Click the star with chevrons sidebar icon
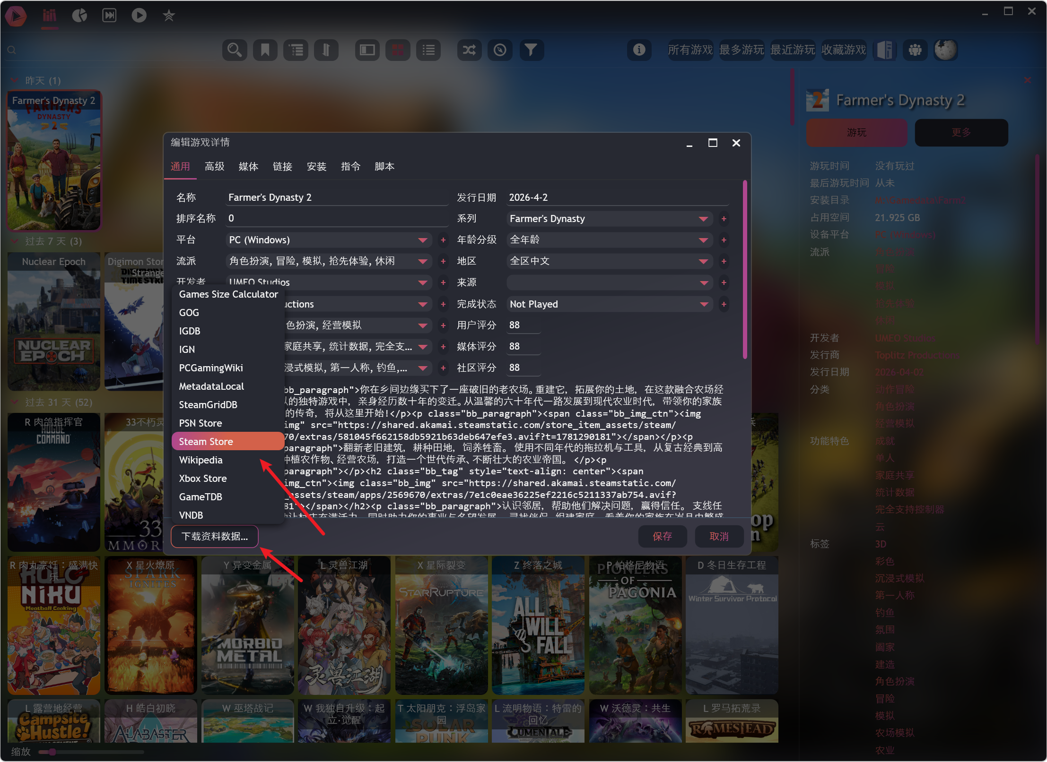Screen dimensions: 1047x762 169,16
